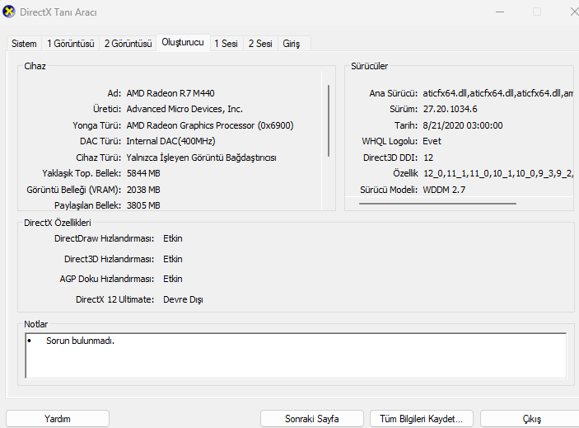579x428 pixels.
Task: Click the Sorun bulunmadı note
Action: coord(80,341)
